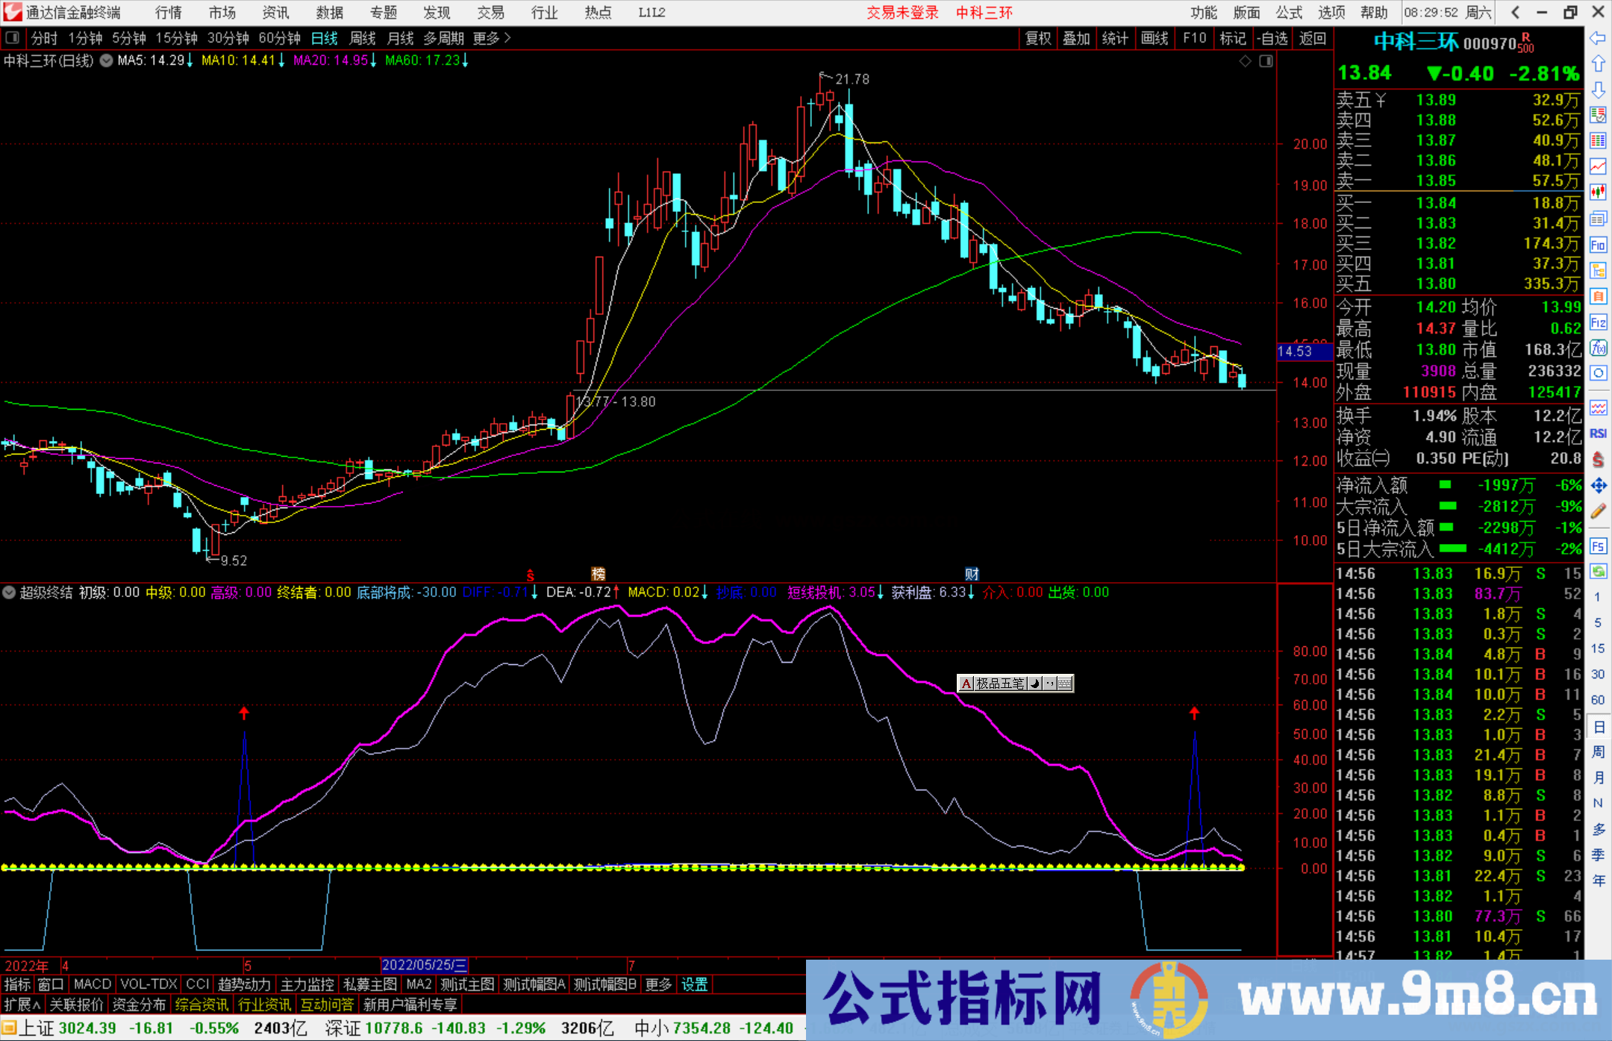Viewport: 1612px width, 1041px height.
Task: Open the red line trend chart sidebar icon
Action: point(1598,166)
